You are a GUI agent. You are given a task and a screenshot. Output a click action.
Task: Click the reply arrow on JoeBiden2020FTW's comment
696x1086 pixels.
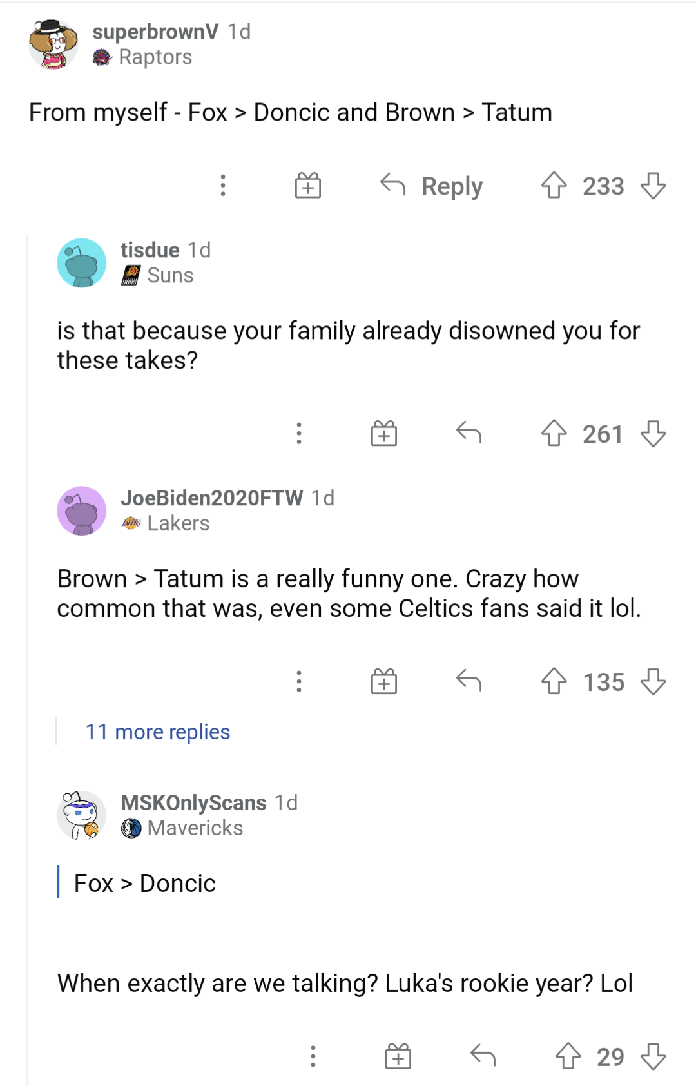click(470, 683)
